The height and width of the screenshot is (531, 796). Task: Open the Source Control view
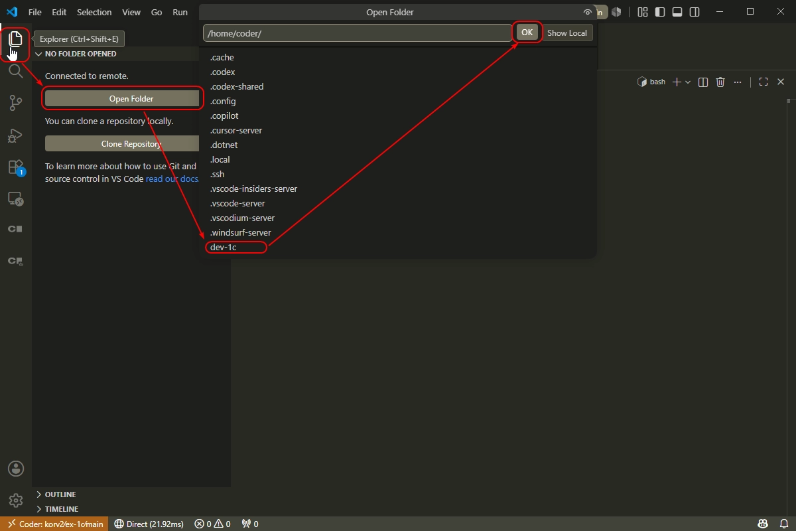(15, 103)
